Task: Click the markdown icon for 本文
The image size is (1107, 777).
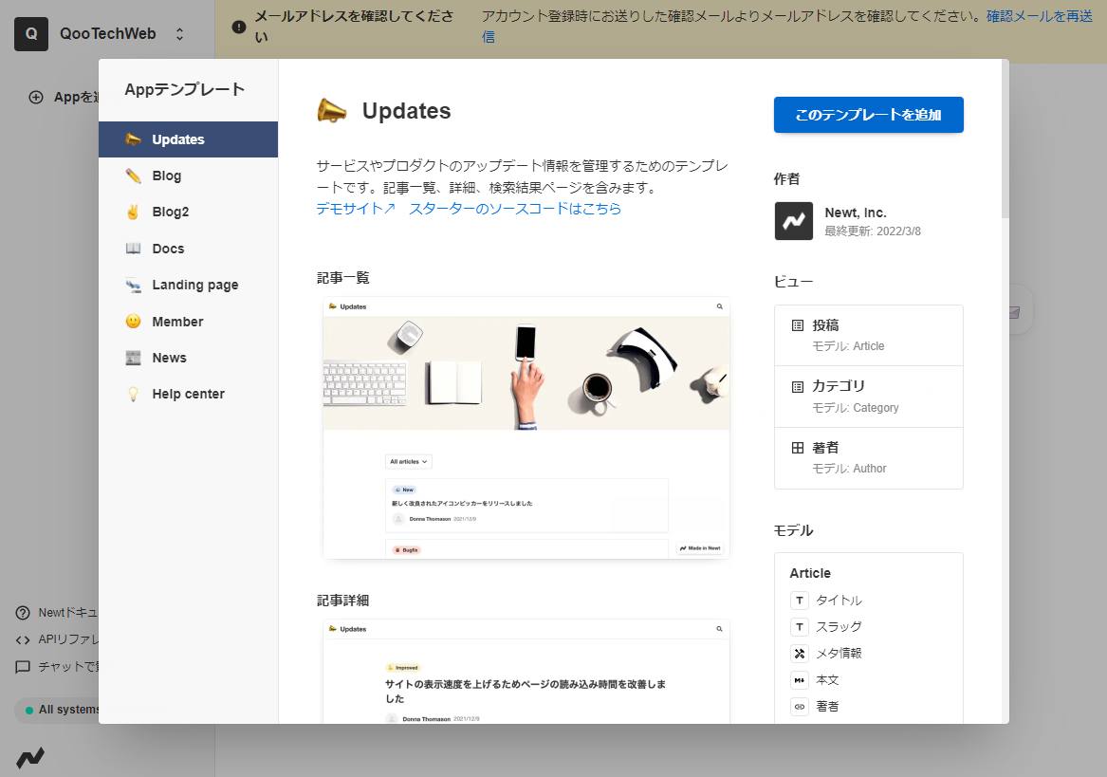Action: pyautogui.click(x=800, y=680)
